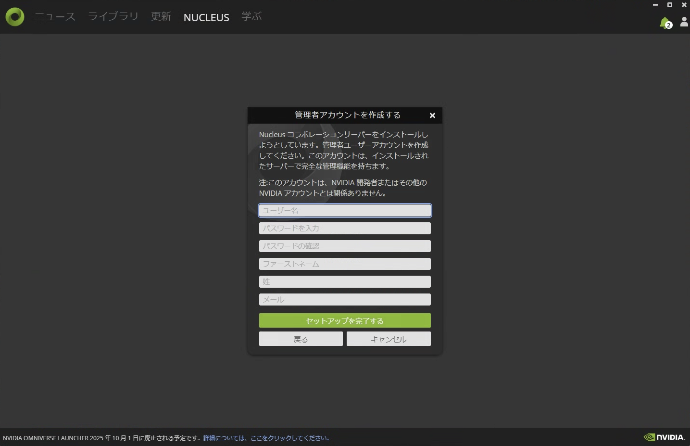Switch to the ライブラリ tab
690x446 pixels.
[113, 17]
